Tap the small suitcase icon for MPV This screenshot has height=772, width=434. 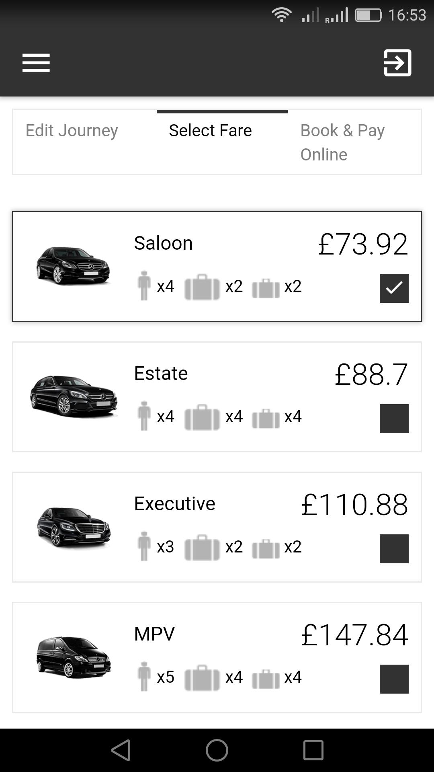[266, 679]
